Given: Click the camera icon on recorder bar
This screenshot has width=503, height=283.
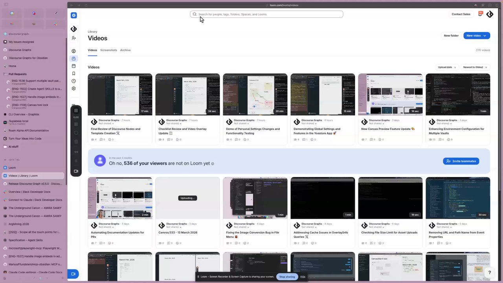Looking at the screenshot, I should pos(76,171).
